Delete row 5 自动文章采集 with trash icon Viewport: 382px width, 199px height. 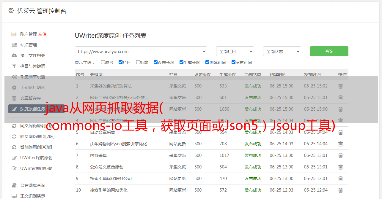point(341,132)
